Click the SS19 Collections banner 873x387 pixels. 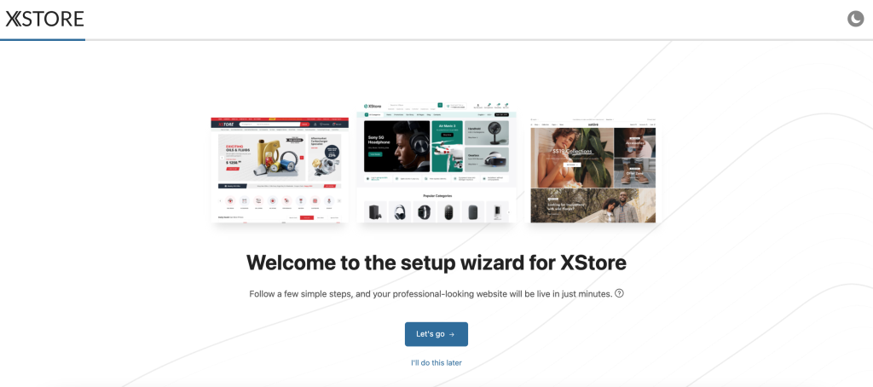coord(572,158)
